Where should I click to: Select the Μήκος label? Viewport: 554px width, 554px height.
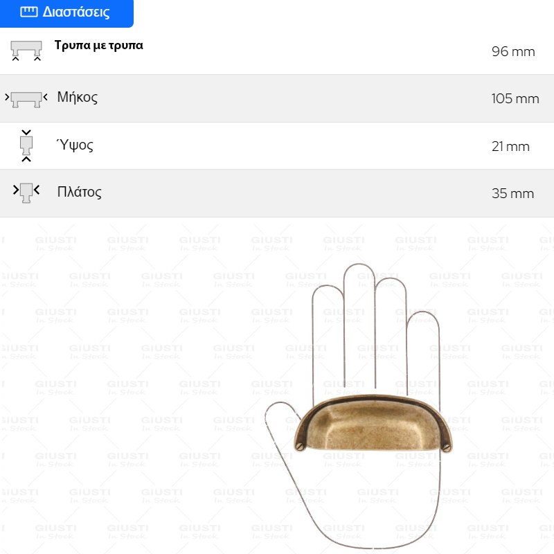click(78, 97)
